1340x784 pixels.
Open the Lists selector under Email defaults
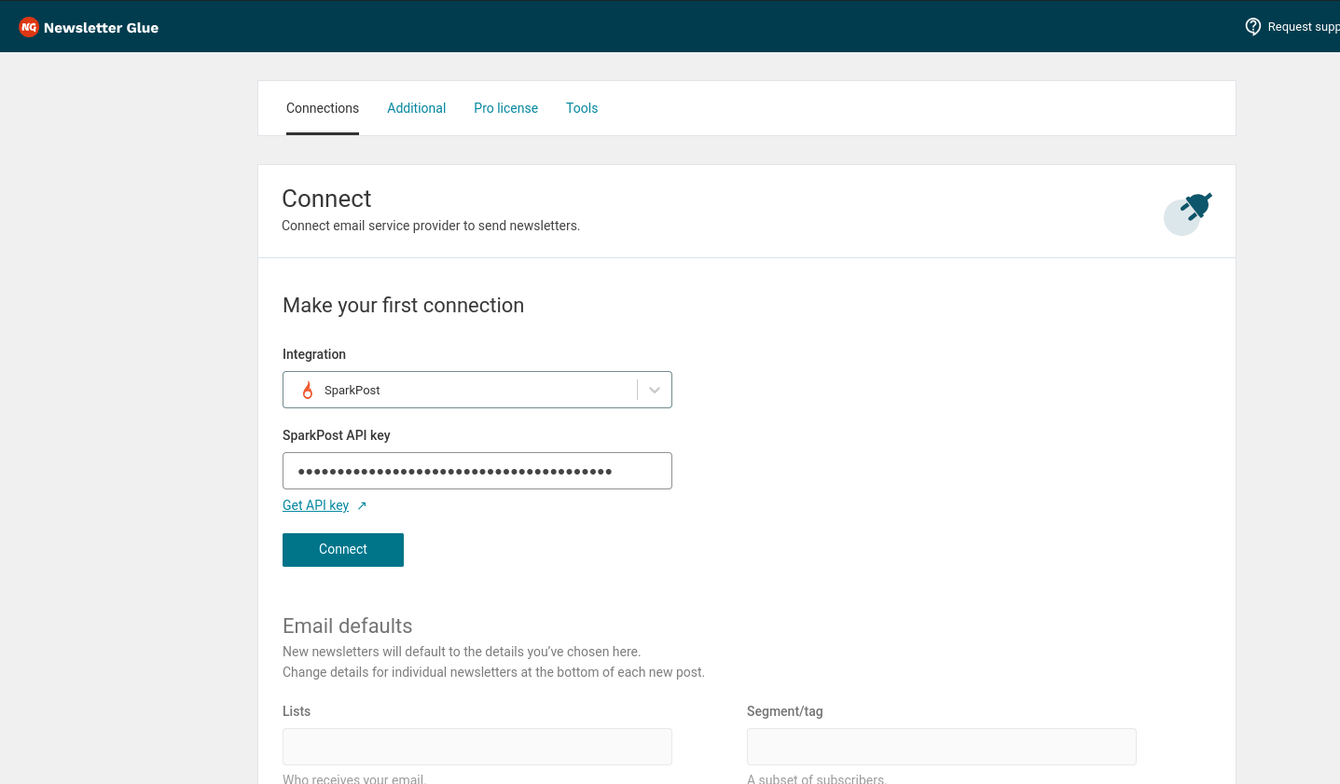tap(477, 747)
